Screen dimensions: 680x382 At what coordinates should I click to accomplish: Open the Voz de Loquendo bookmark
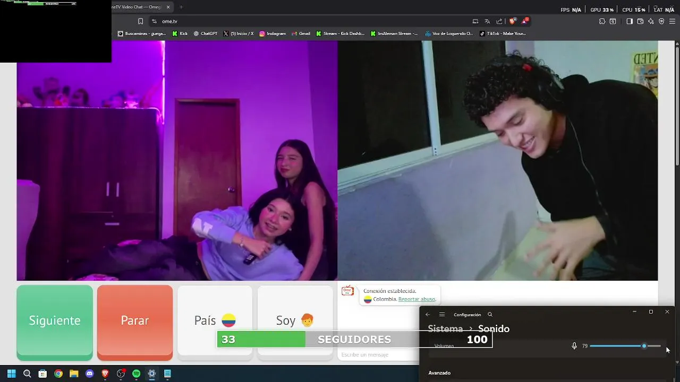[449, 33]
